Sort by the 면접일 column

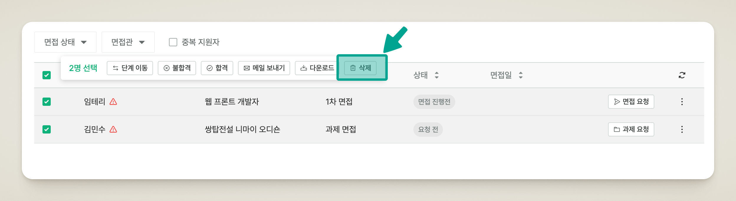520,75
